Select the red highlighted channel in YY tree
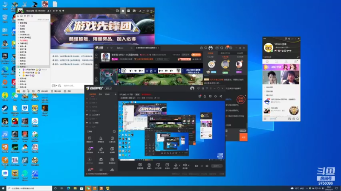Viewport: 341px width, 191px height. coord(24,40)
